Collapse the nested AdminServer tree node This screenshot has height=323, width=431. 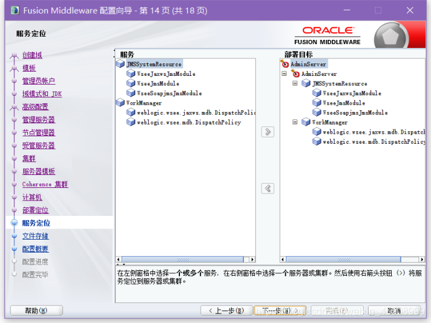click(284, 73)
